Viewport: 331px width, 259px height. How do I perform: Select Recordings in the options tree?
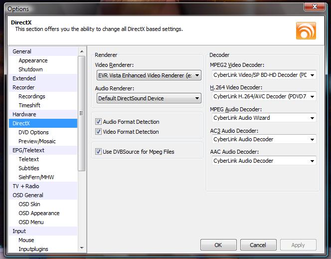click(x=43, y=96)
